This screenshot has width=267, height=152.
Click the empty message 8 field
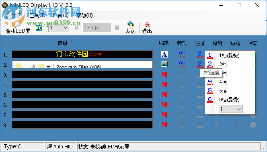[x=82, y=125]
